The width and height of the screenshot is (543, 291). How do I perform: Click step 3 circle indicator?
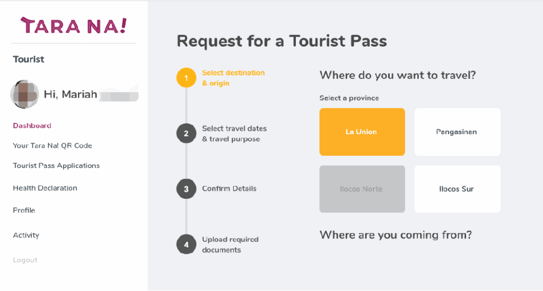pyautogui.click(x=186, y=189)
